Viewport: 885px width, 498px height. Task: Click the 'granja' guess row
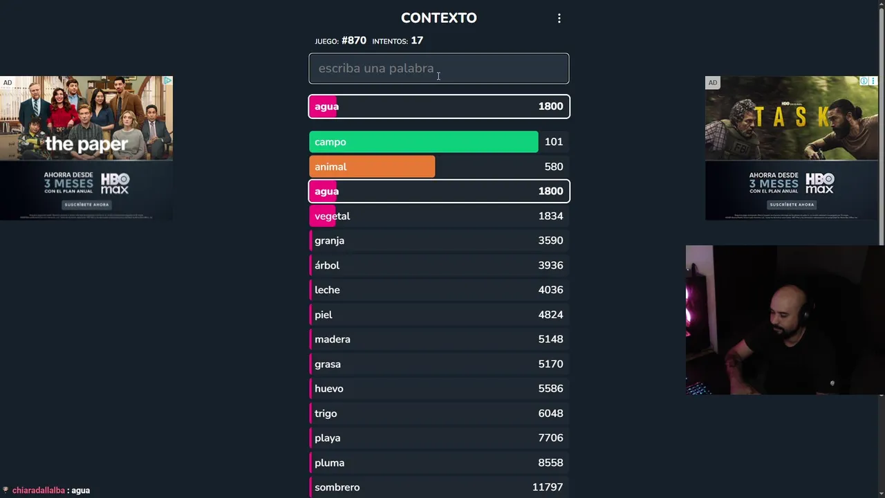click(438, 241)
